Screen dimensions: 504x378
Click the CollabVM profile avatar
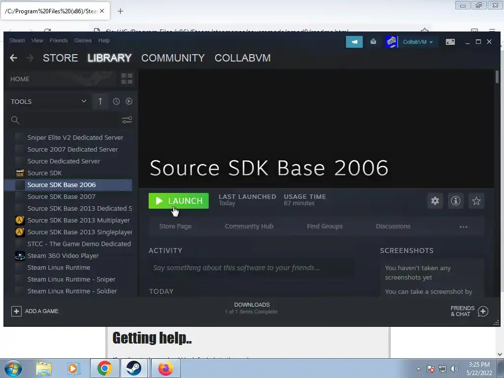391,42
